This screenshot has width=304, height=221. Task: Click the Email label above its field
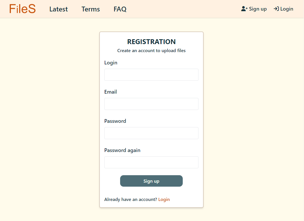coord(111,92)
